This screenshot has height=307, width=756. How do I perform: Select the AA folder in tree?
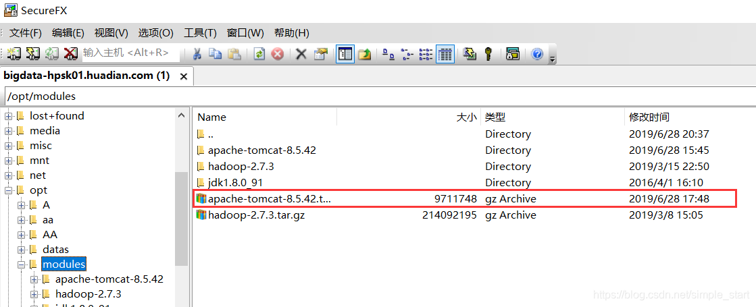[50, 235]
